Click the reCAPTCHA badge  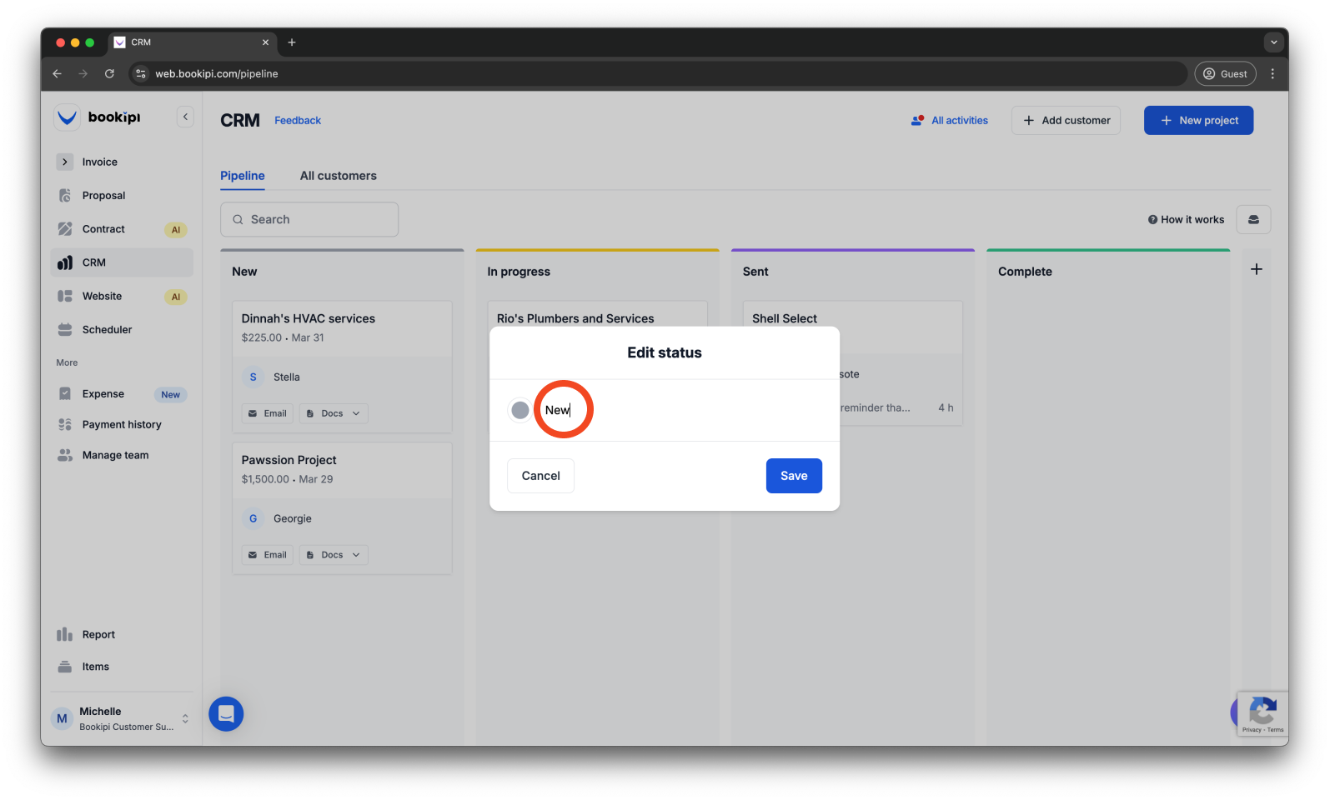point(1262,714)
